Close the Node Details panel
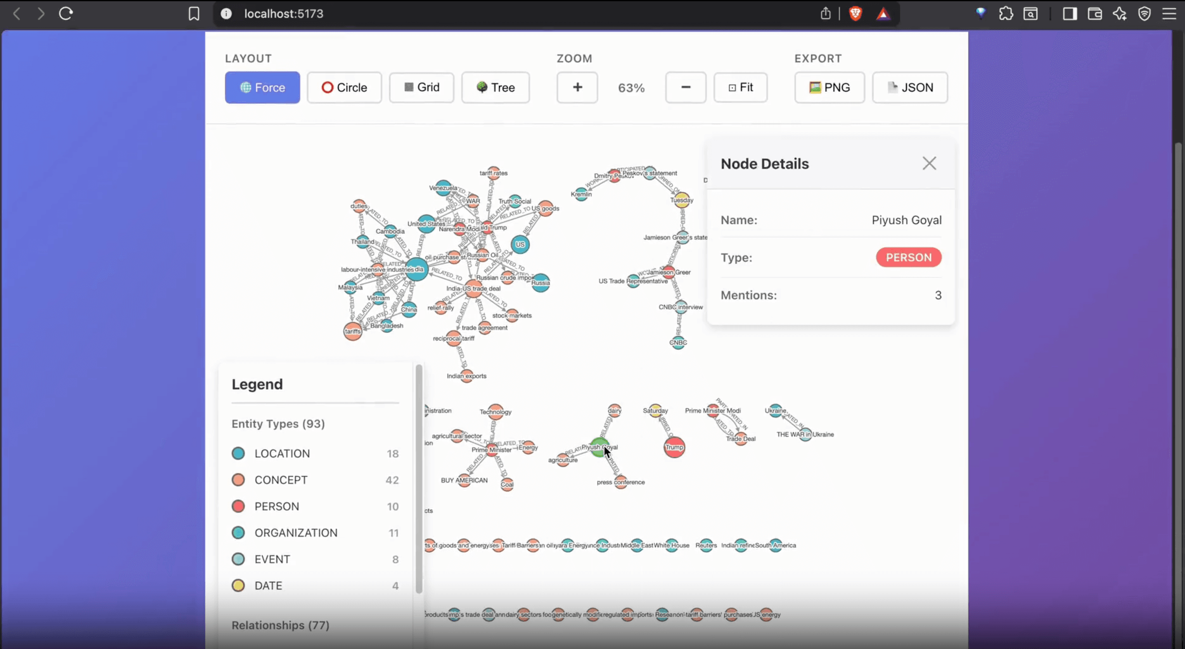The image size is (1185, 649). click(x=929, y=163)
